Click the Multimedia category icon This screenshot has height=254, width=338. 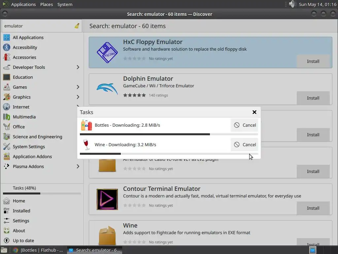click(7, 117)
